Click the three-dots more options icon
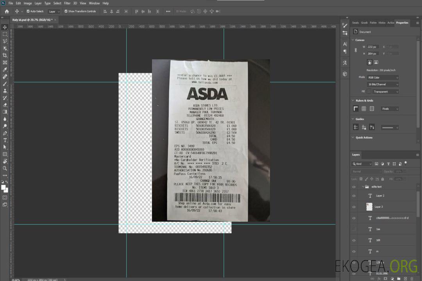The width and height of the screenshot is (422, 281). click(168, 11)
